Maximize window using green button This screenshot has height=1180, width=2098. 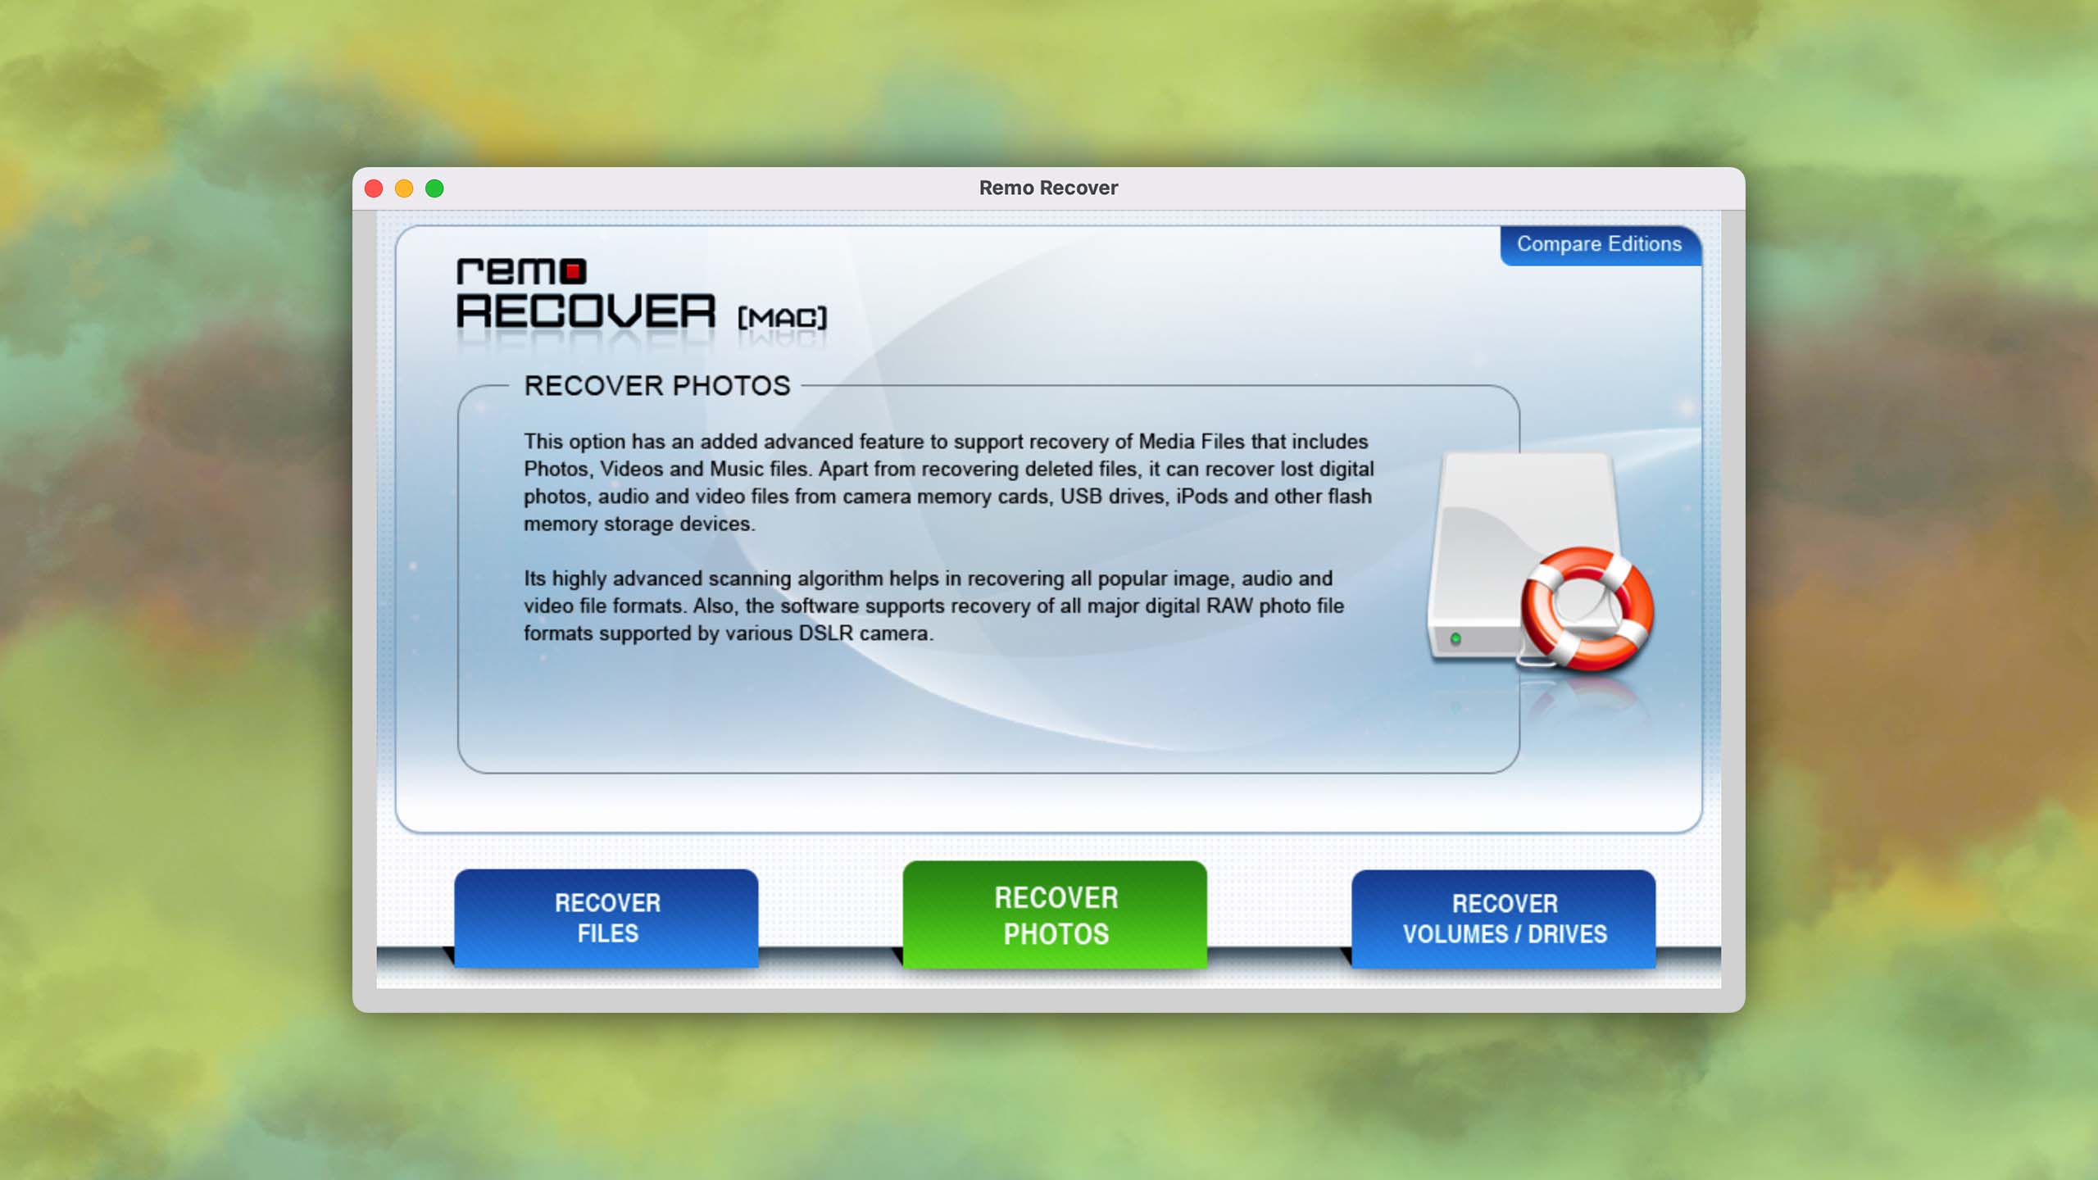point(434,188)
